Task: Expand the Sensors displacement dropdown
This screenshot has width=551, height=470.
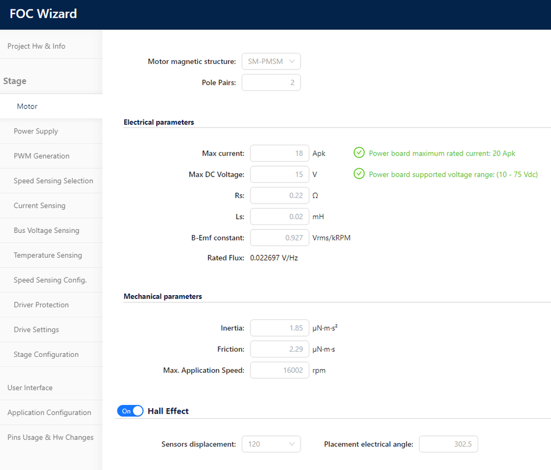Action: click(271, 444)
